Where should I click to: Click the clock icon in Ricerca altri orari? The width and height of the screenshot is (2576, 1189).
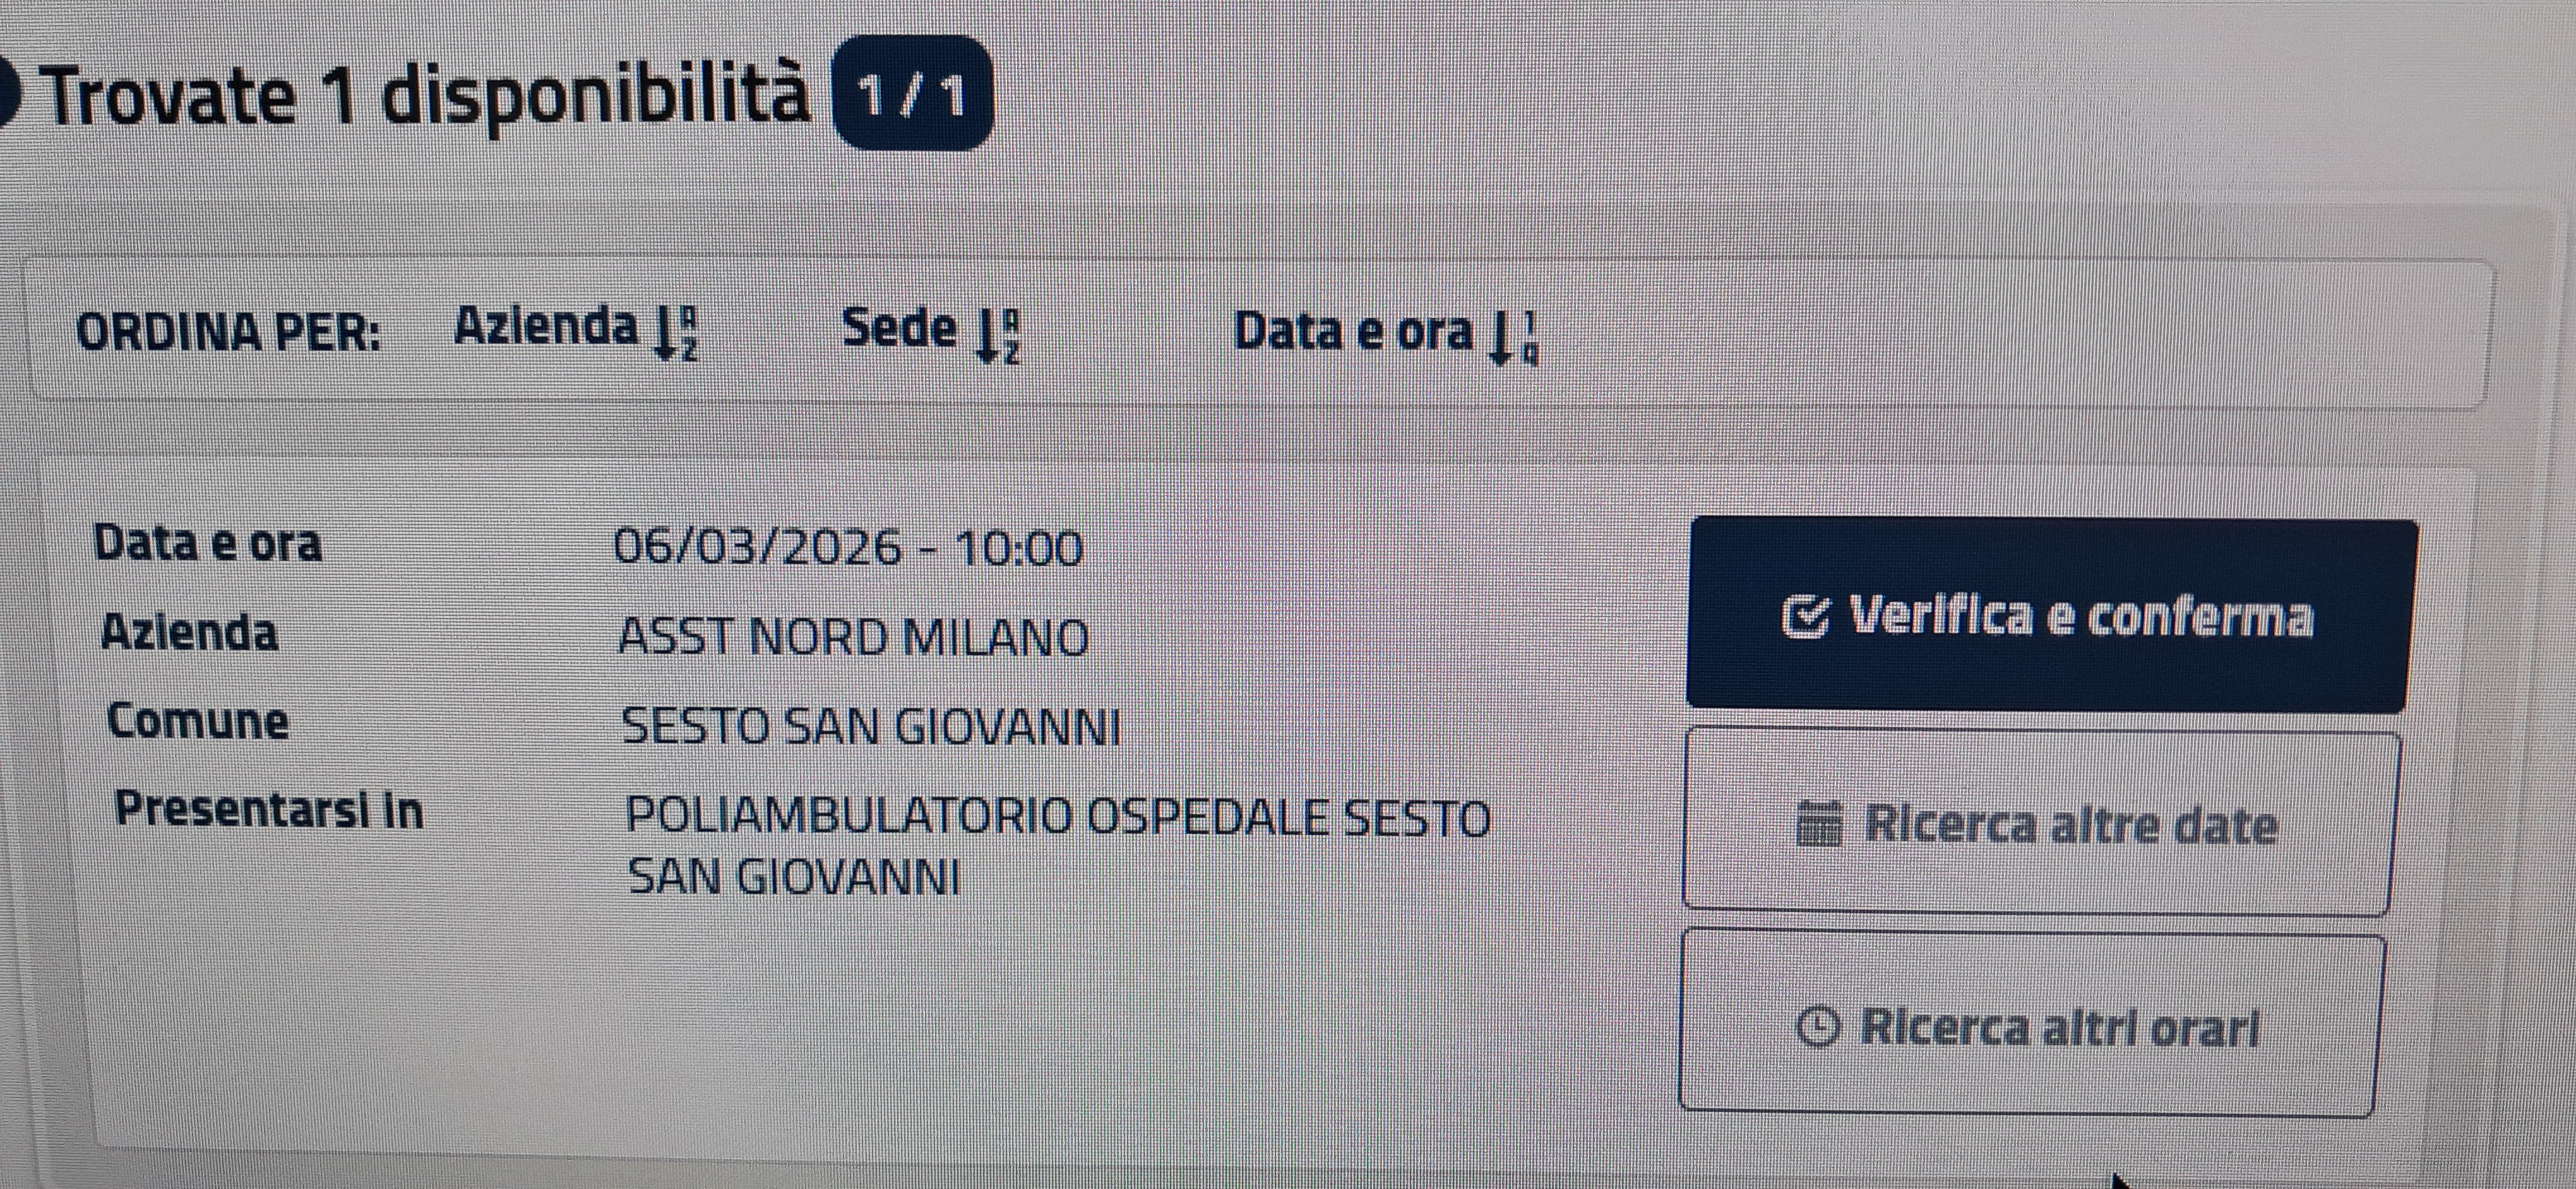pos(1817,1026)
